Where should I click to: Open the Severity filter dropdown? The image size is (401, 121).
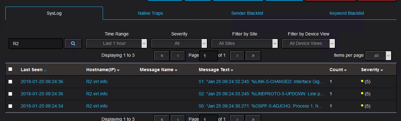tap(179, 44)
